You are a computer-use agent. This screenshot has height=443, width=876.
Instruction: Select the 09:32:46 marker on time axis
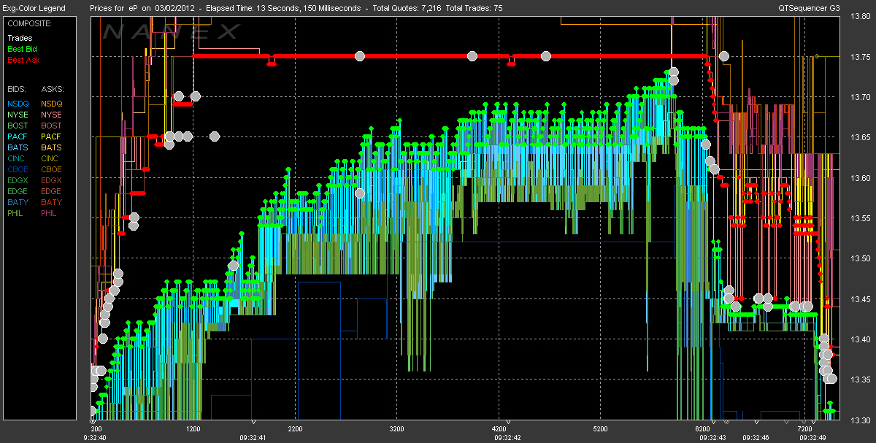tap(756, 422)
